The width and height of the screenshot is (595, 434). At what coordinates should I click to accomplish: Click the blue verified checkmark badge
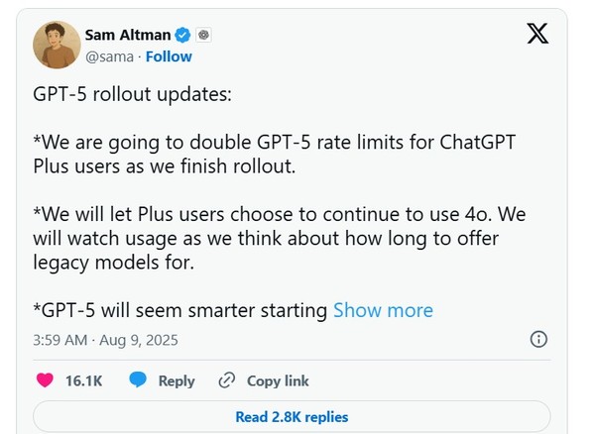click(183, 36)
